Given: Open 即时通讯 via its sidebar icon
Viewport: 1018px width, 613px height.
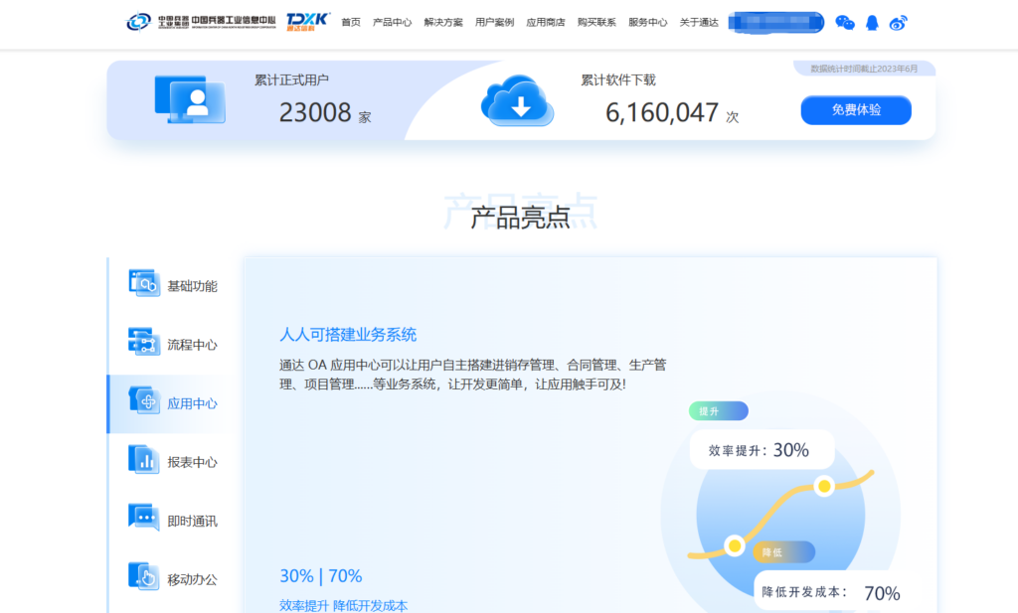Looking at the screenshot, I should (x=144, y=519).
